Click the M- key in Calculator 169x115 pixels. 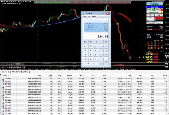point(106,42)
